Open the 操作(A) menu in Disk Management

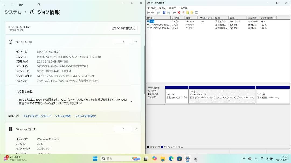(x=163, y=8)
